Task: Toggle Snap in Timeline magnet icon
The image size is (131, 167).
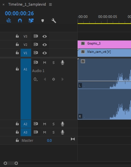Action: (x=20, y=21)
